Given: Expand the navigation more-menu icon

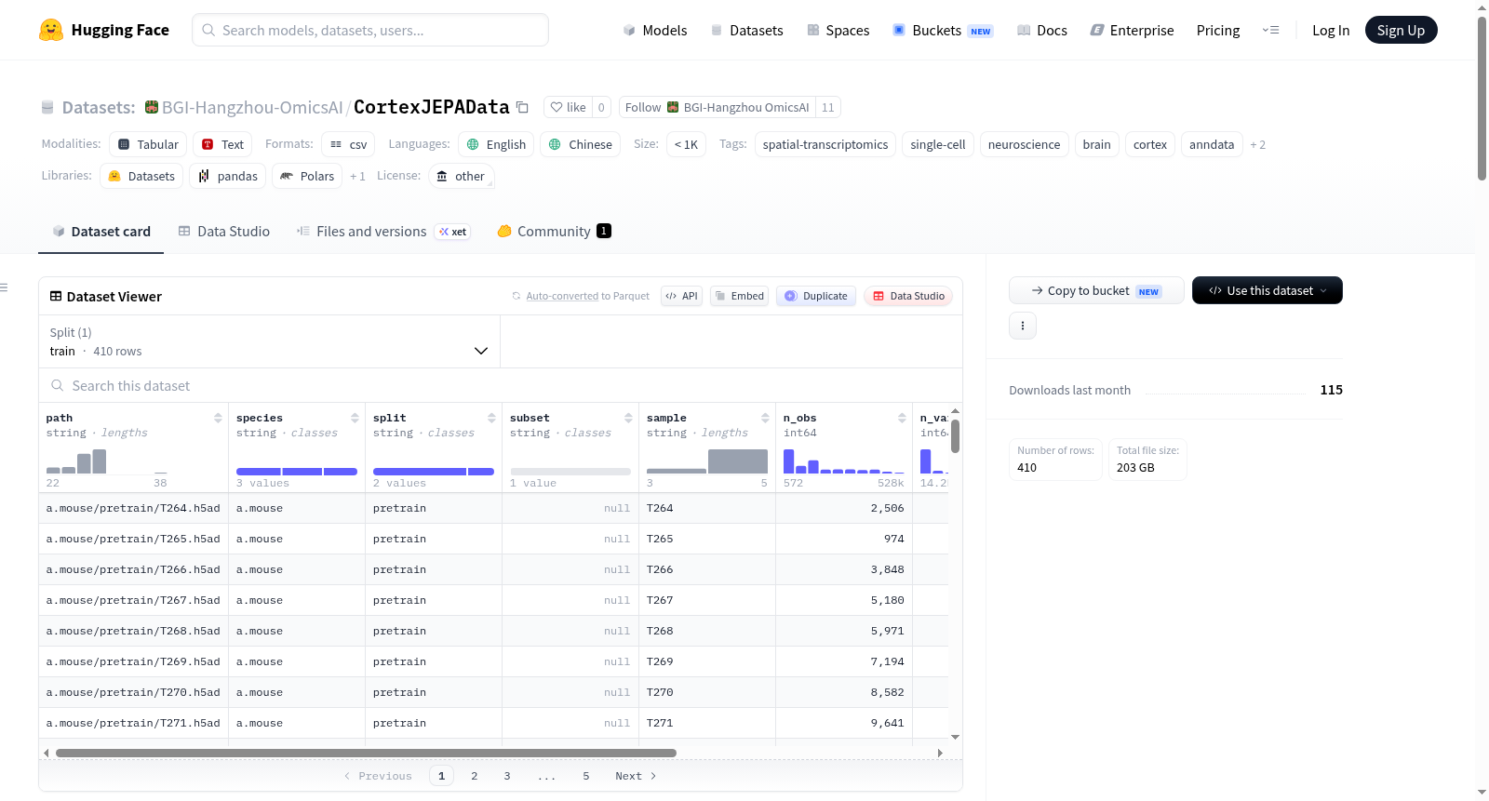Looking at the screenshot, I should coord(1270,30).
